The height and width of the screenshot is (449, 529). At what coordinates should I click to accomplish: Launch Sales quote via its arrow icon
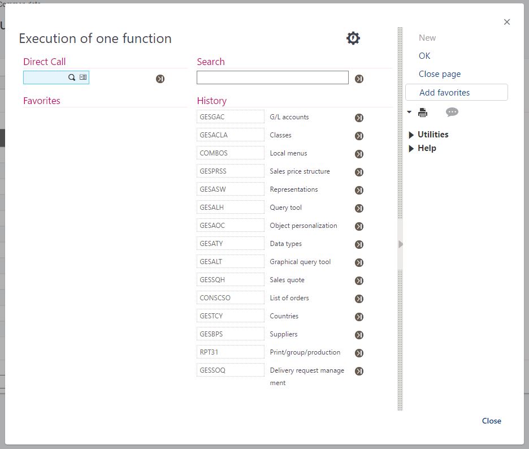pos(359,280)
